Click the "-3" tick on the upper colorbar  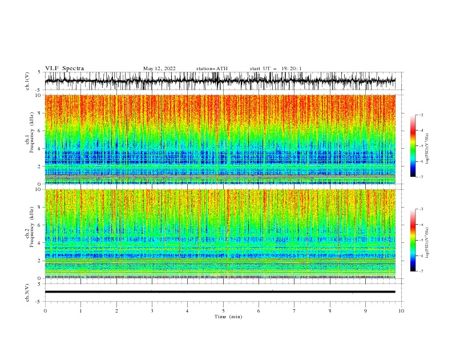421,115
